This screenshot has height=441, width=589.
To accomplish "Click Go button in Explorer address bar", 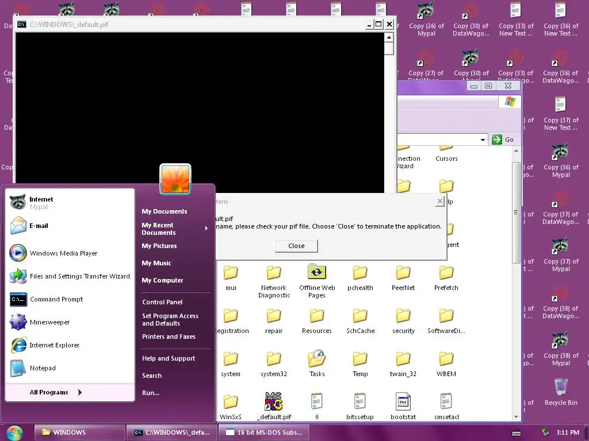I will coord(503,140).
